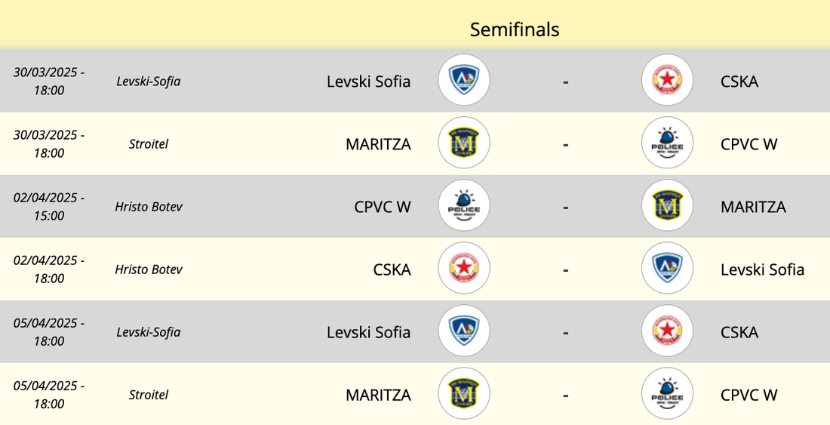Open Levski Sofia team name in 30/03 match
Viewport: 830px width, 425px height.
tap(368, 82)
